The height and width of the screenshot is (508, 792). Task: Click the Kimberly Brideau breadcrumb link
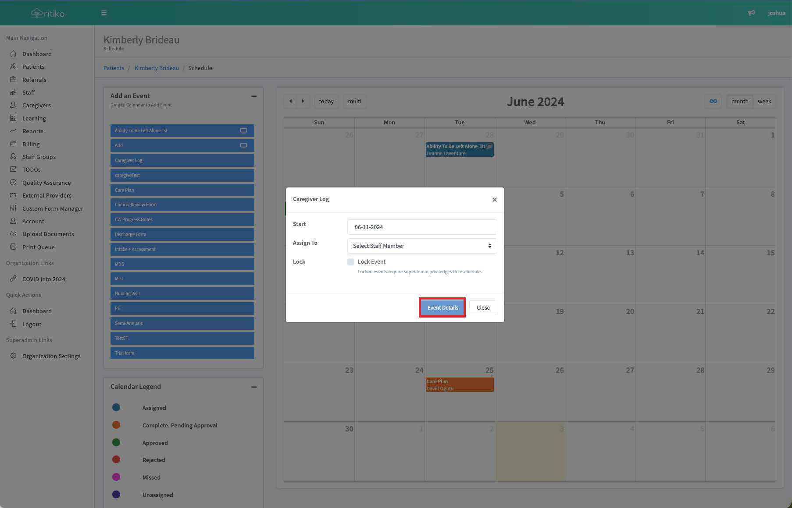coord(157,68)
